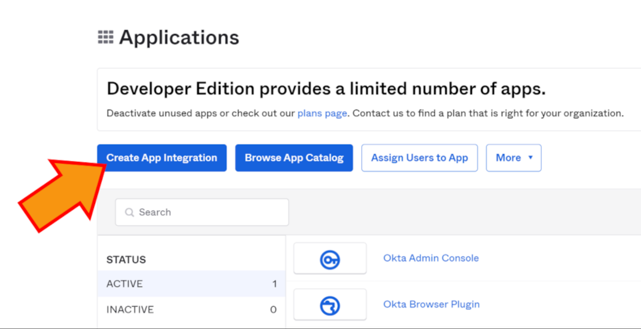Filter by INACTIVE status
The width and height of the screenshot is (641, 329).
pos(191,310)
